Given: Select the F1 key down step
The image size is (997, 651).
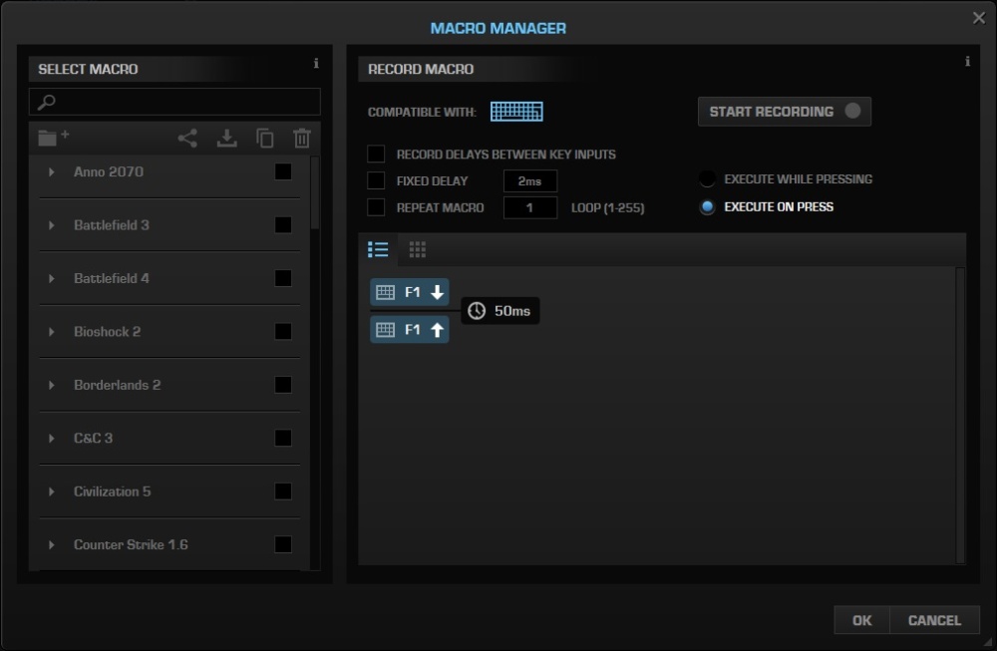Looking at the screenshot, I should (x=410, y=292).
